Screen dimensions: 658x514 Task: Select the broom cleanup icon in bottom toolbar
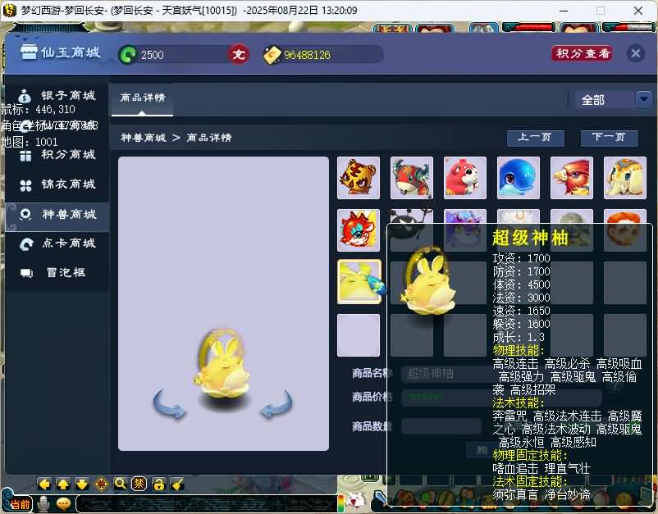coord(177,484)
